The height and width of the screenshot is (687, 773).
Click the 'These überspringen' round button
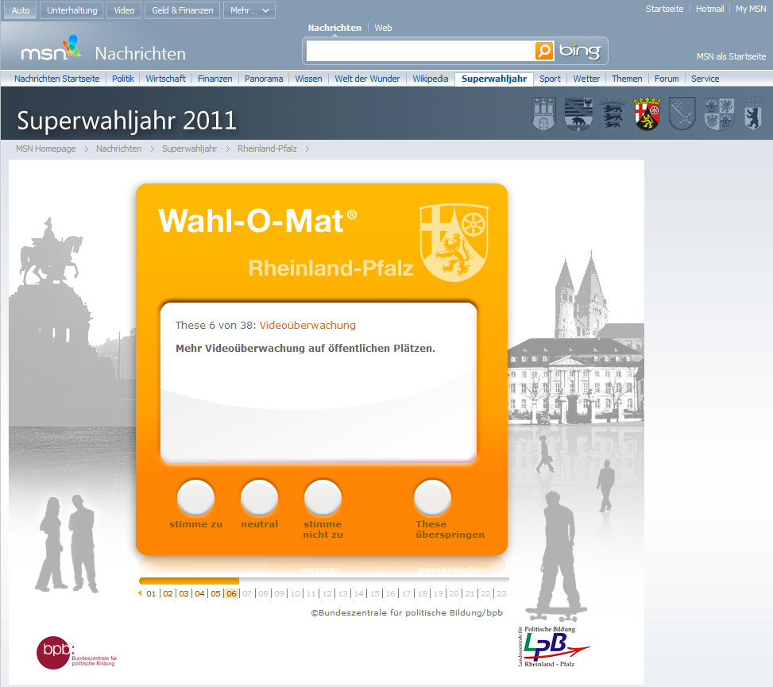coord(432,498)
